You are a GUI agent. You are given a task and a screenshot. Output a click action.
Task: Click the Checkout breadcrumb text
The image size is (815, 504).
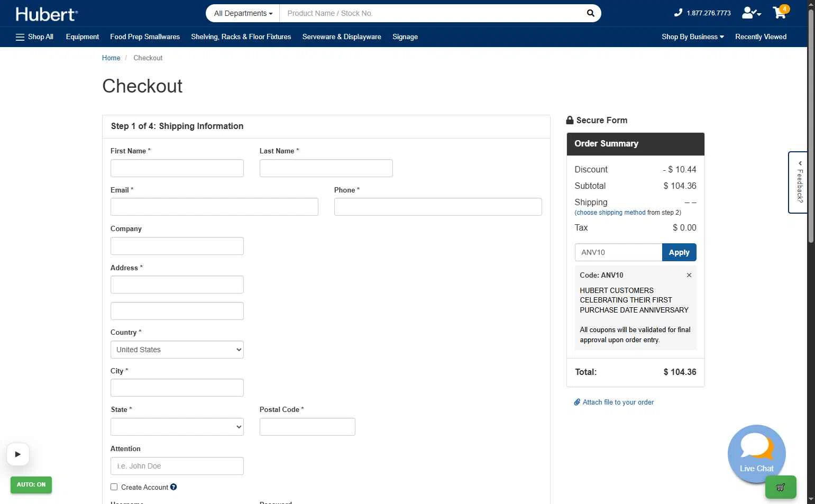click(x=148, y=58)
